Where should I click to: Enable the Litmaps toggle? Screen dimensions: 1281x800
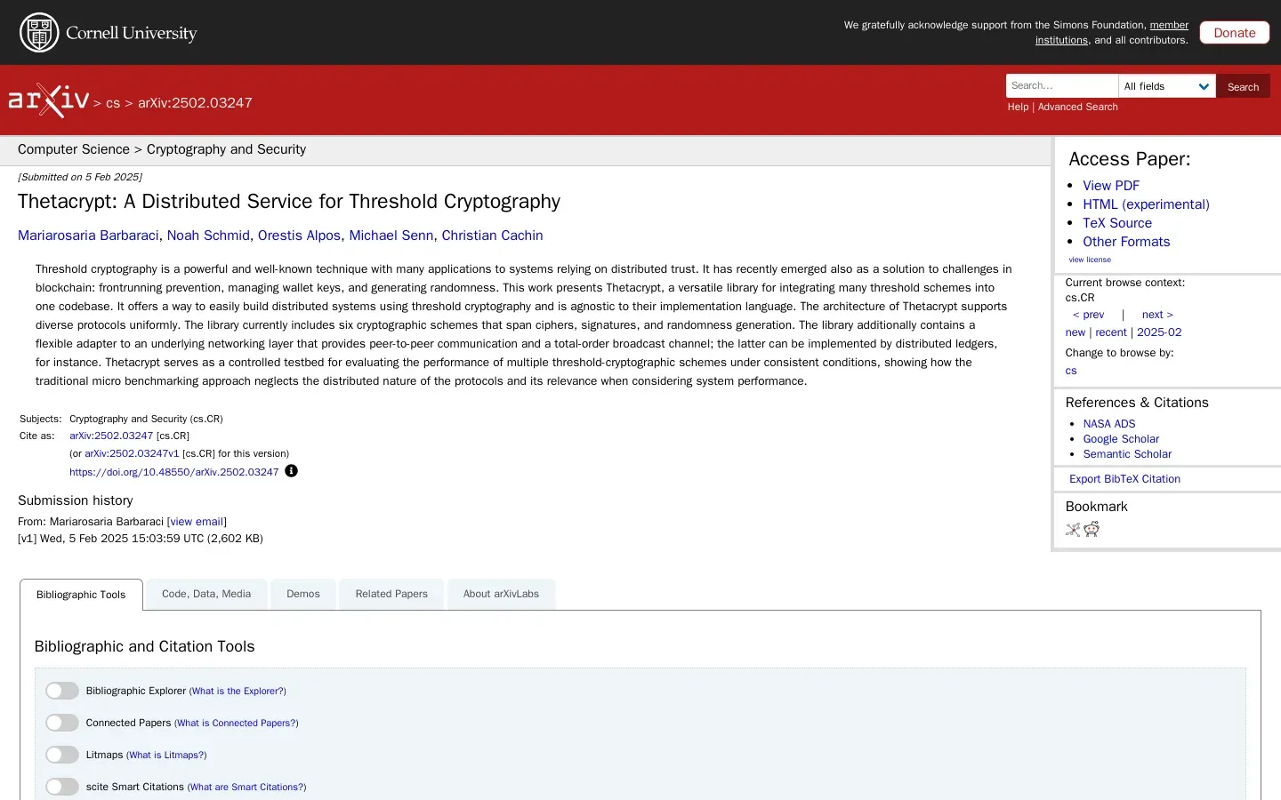pyautogui.click(x=62, y=755)
